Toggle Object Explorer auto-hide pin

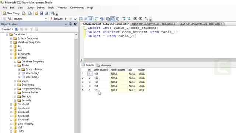click(70, 24)
